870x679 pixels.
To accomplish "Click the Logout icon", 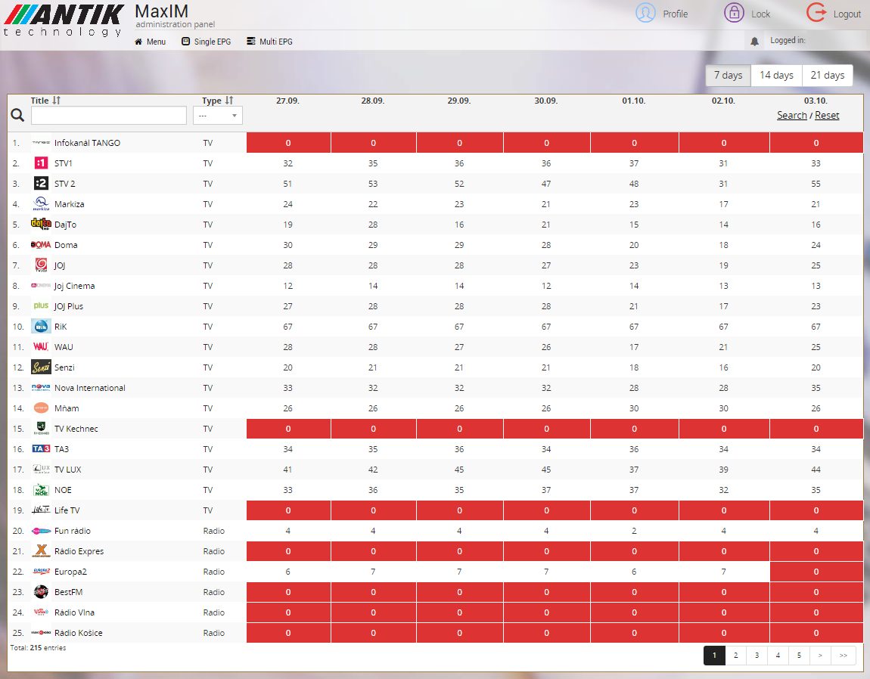I will (x=816, y=13).
